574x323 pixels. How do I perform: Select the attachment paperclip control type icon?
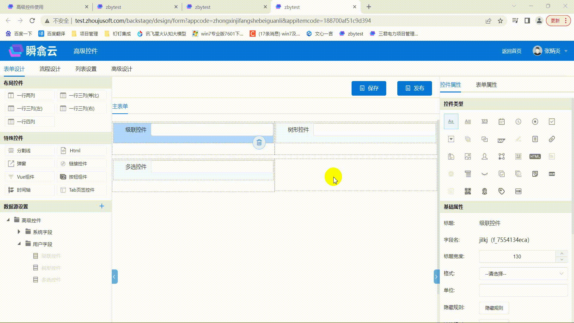coord(552,139)
